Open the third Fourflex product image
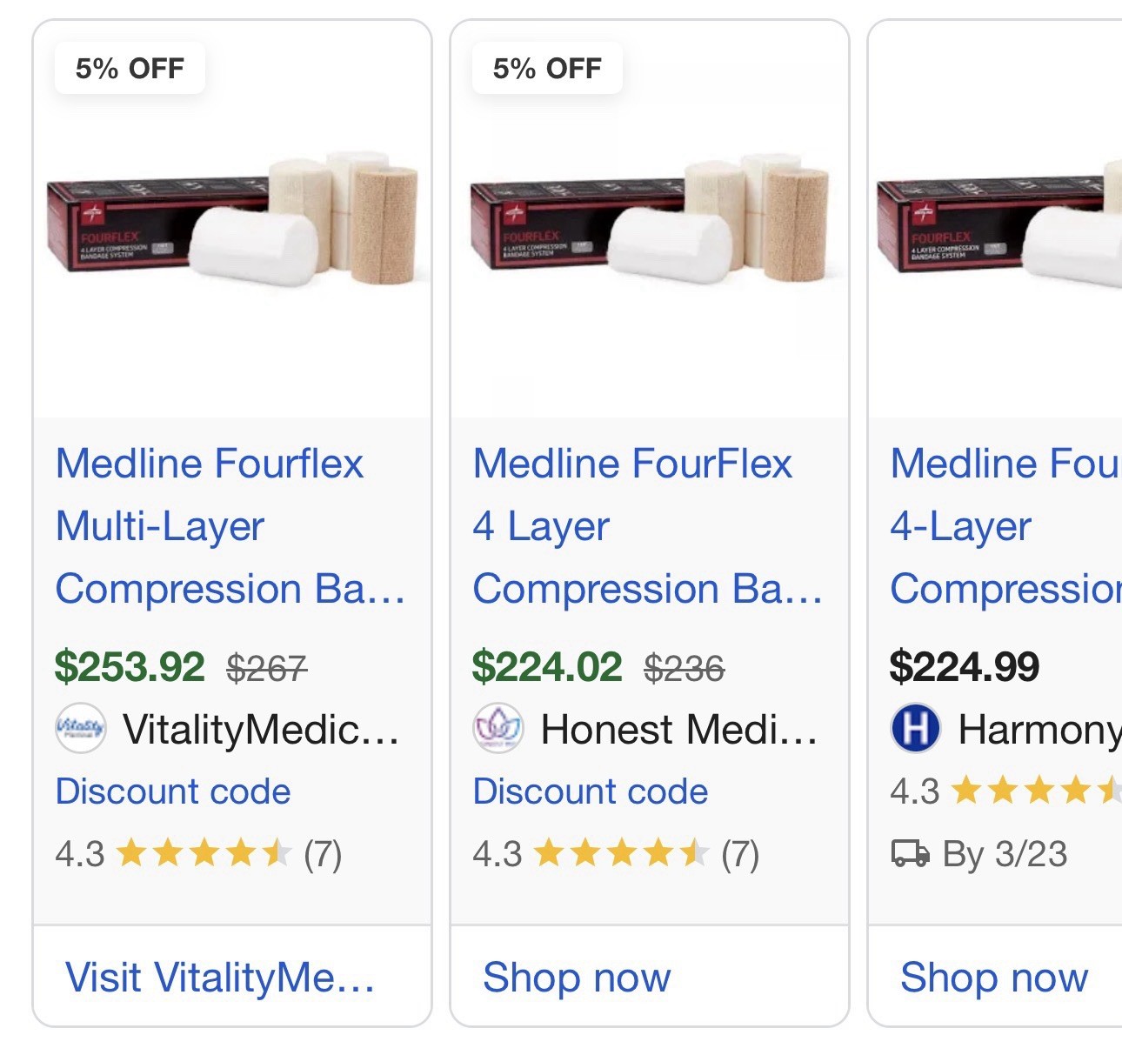Image resolution: width=1122 pixels, height=1055 pixels. point(1000,222)
